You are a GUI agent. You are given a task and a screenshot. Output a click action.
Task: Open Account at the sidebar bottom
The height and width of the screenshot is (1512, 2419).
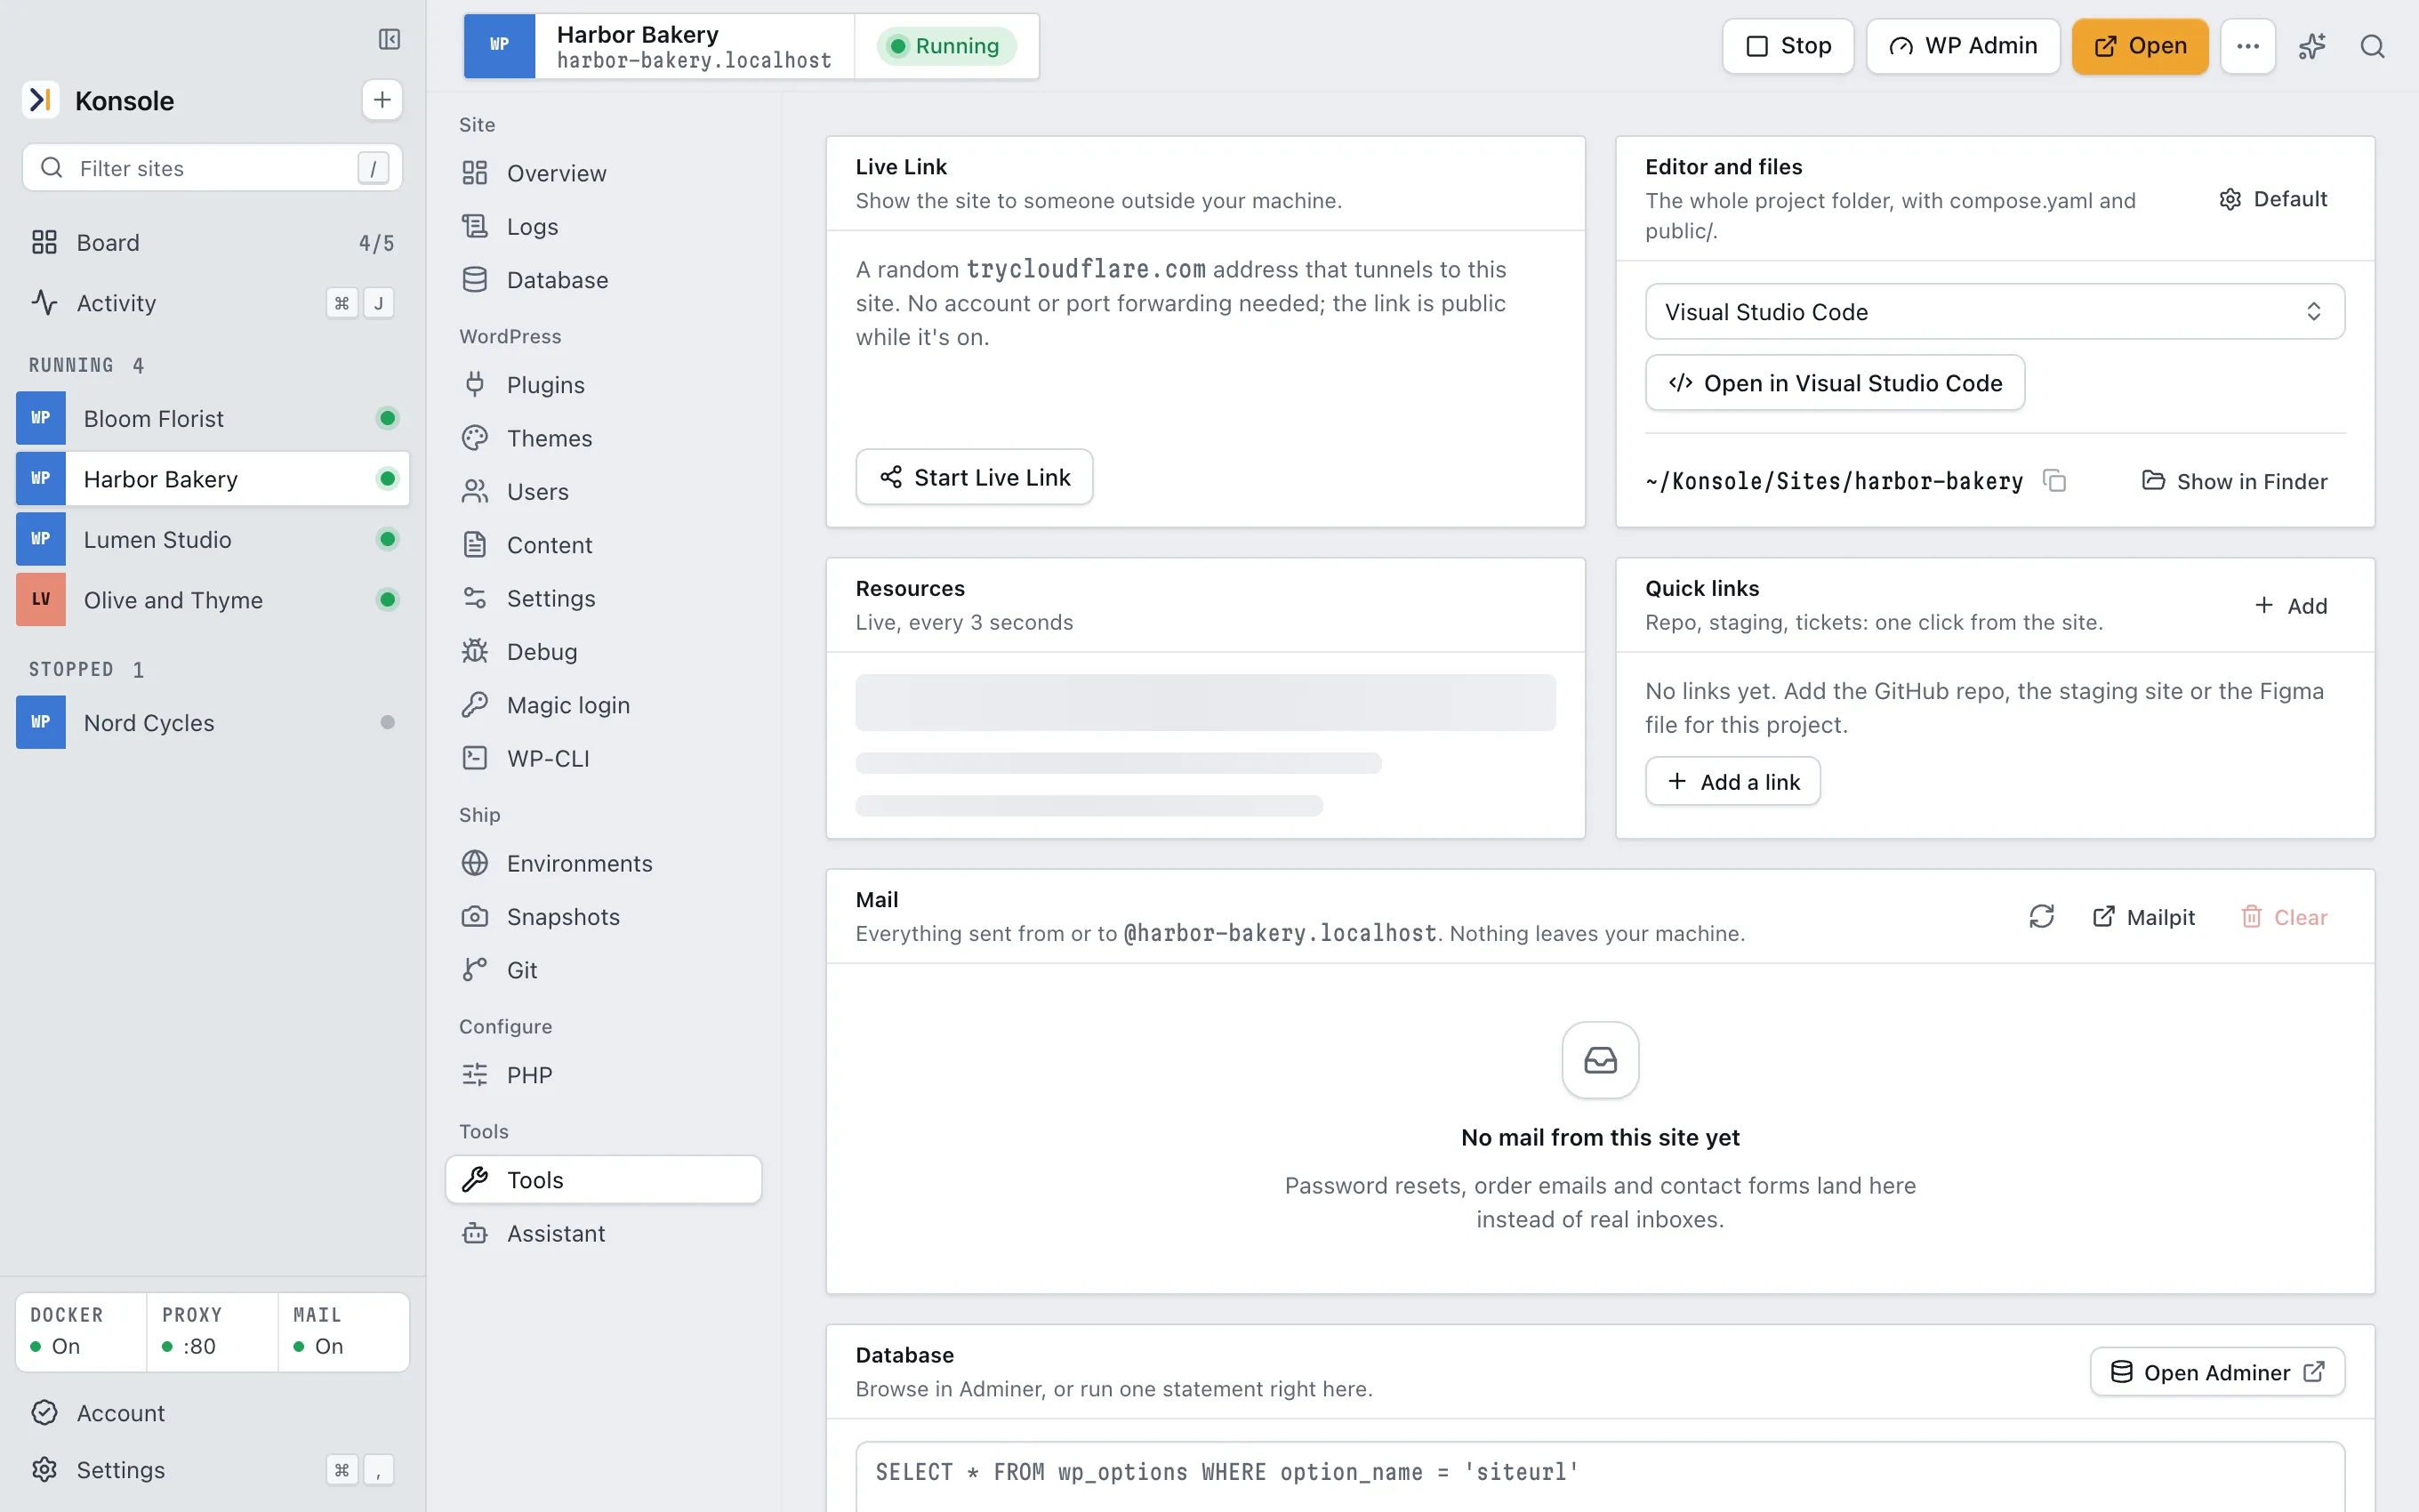(x=212, y=1412)
